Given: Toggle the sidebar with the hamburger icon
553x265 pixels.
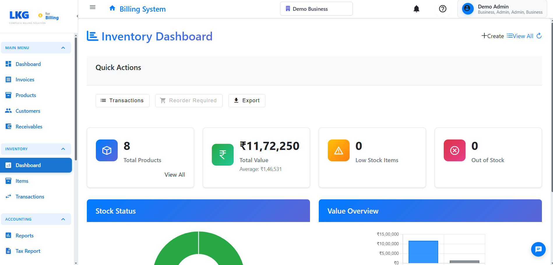Looking at the screenshot, I should click(92, 7).
